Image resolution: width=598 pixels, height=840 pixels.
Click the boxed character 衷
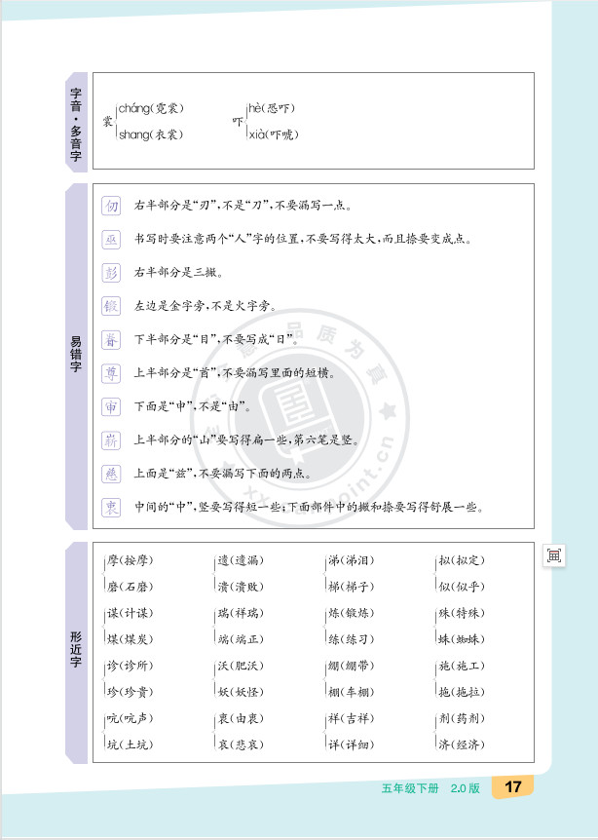point(112,507)
